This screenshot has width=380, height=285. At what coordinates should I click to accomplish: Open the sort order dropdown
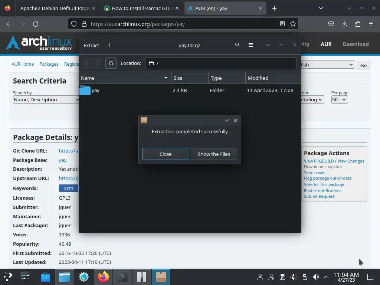(x=312, y=99)
